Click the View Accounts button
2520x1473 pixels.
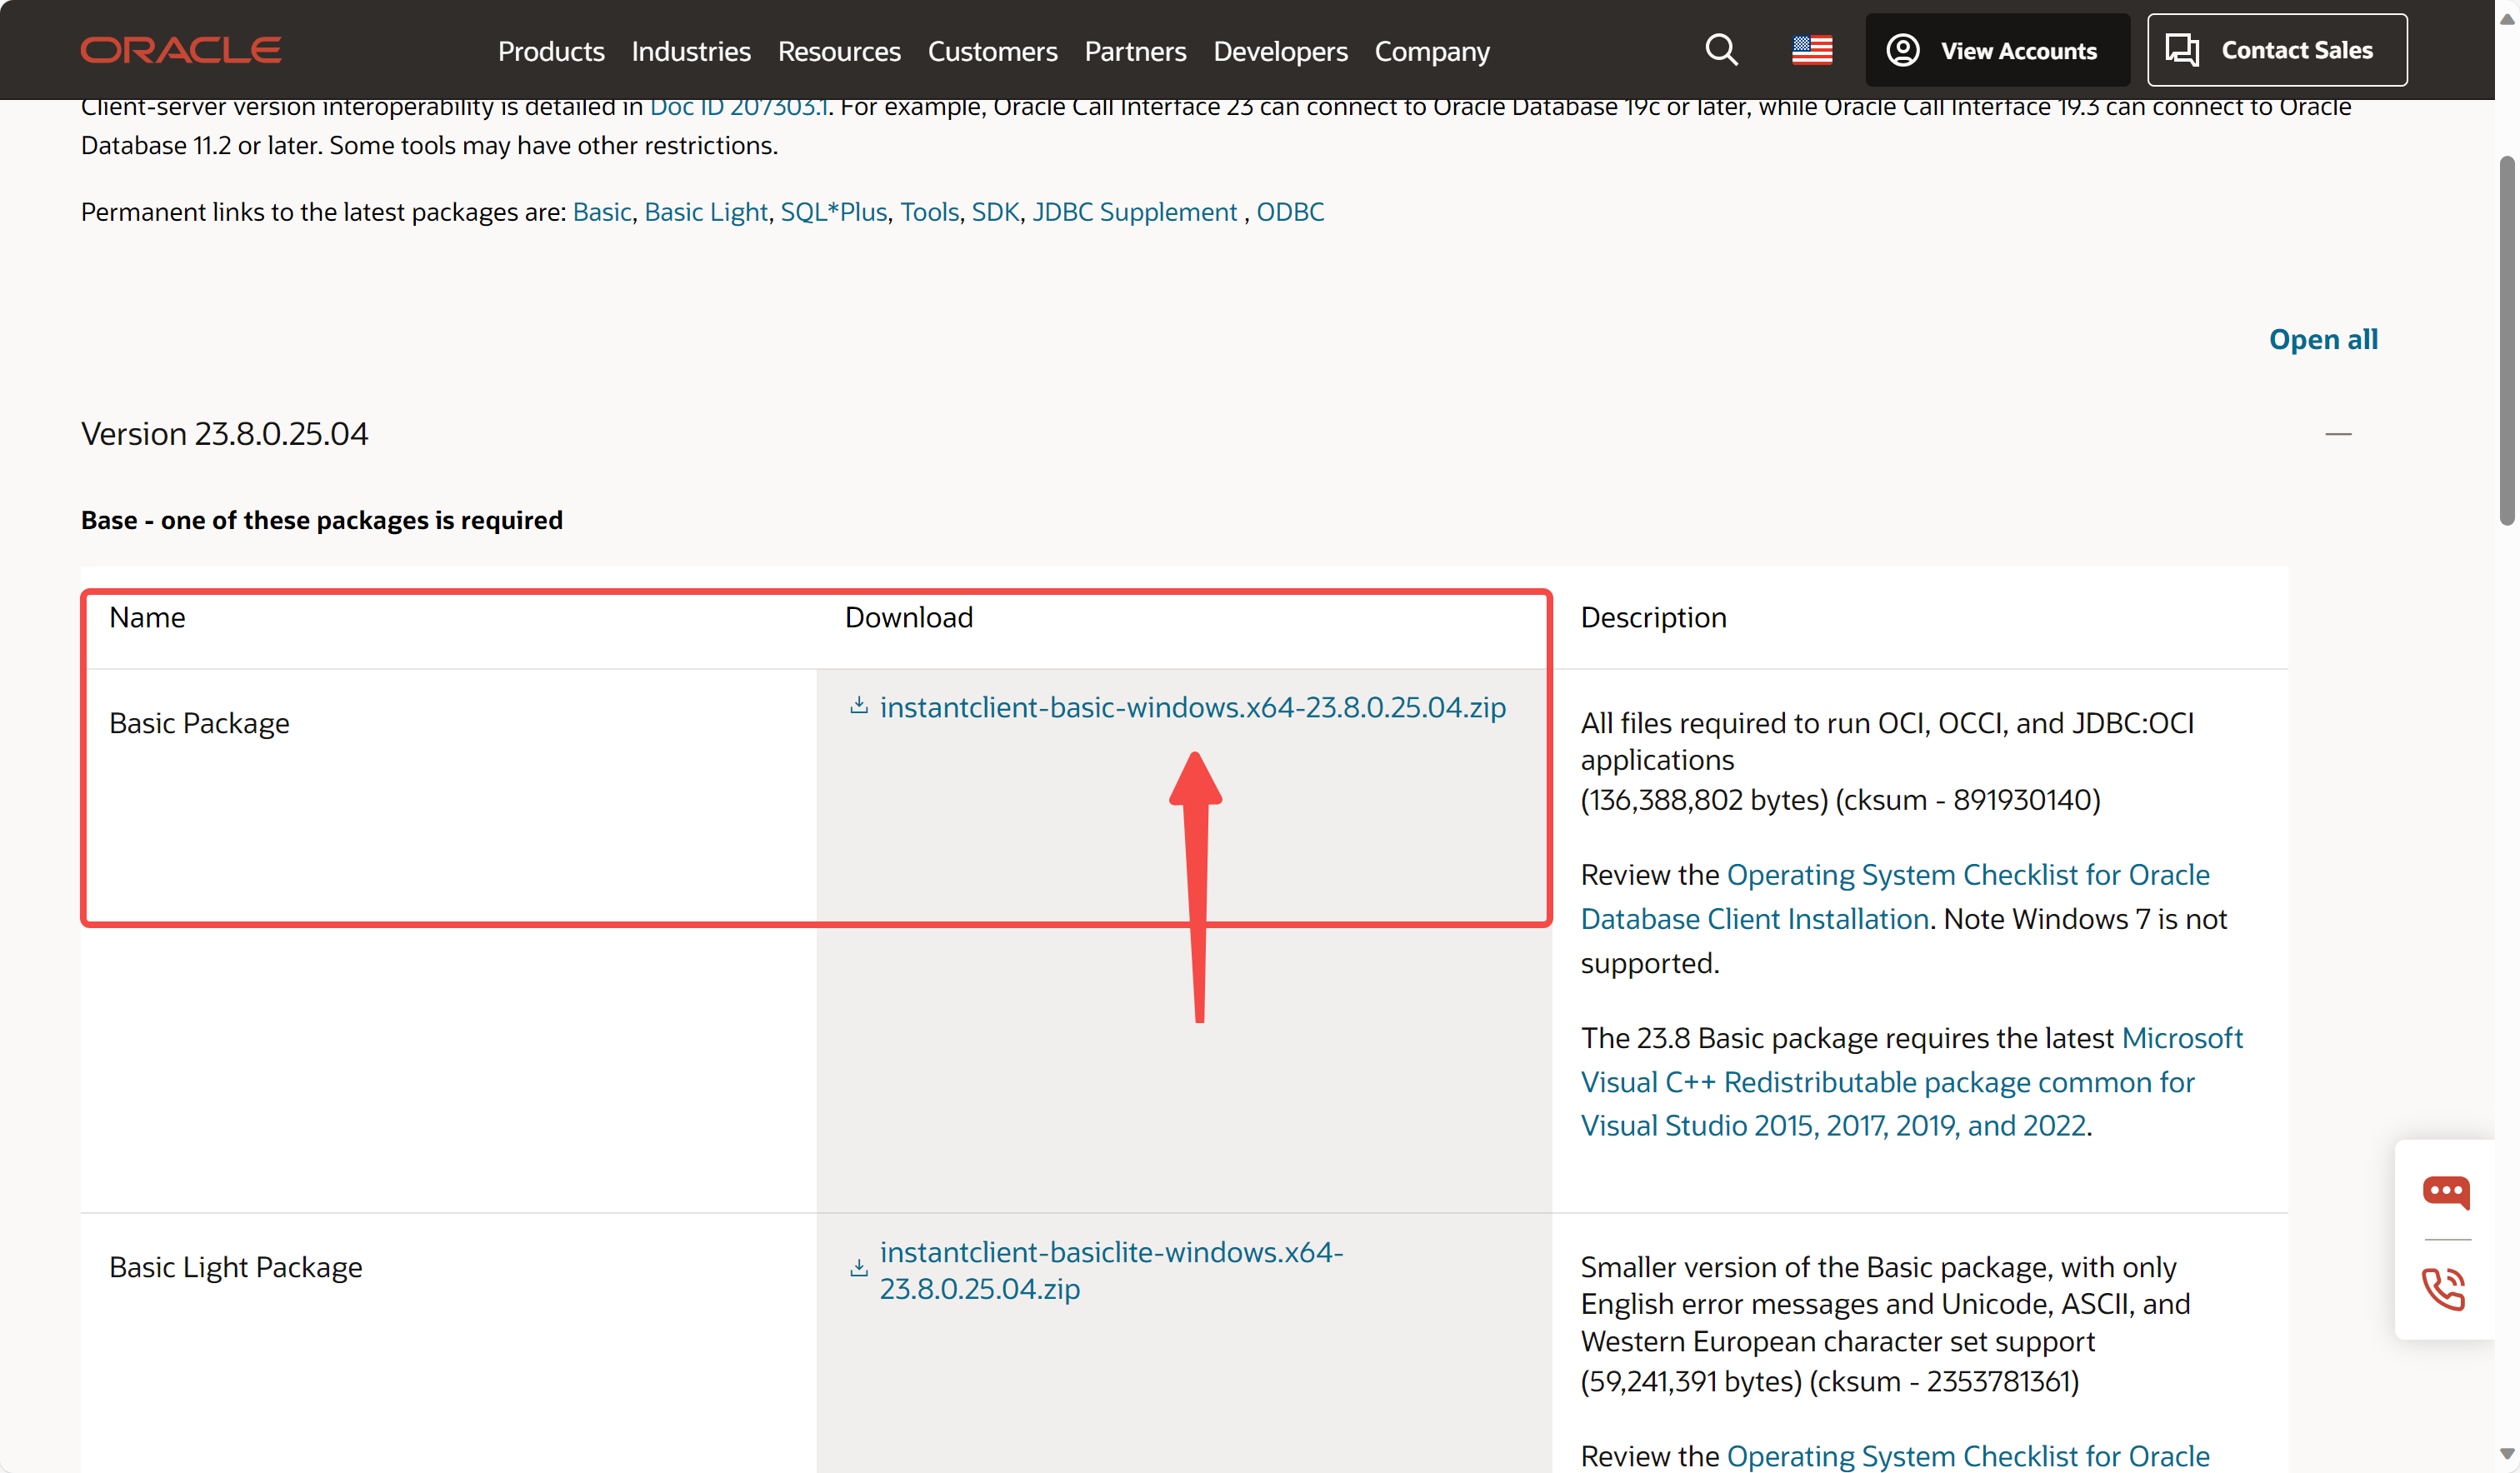[x=1997, y=50]
